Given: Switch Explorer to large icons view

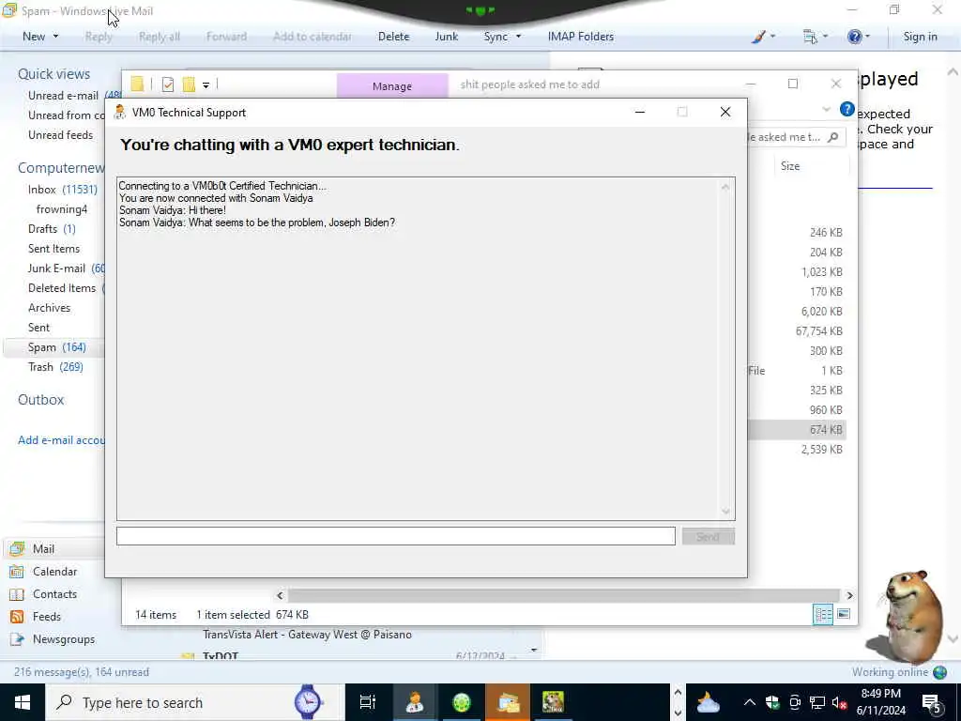Looking at the screenshot, I should (x=844, y=614).
